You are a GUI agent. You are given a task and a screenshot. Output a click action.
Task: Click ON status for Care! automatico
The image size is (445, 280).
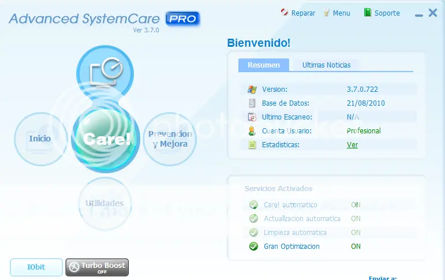pyautogui.click(x=356, y=205)
